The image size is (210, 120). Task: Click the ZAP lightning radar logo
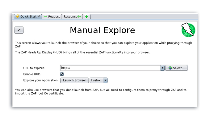[x=188, y=30]
